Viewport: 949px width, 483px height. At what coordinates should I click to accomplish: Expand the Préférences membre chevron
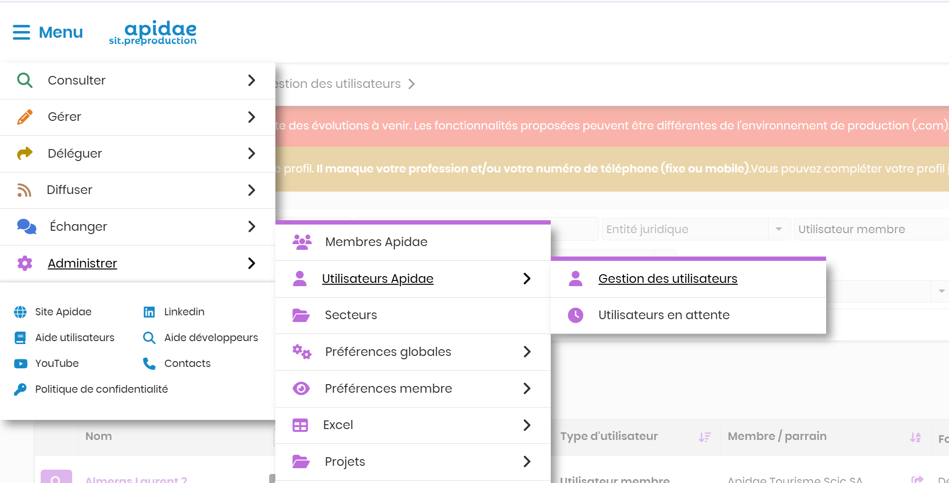tap(527, 388)
